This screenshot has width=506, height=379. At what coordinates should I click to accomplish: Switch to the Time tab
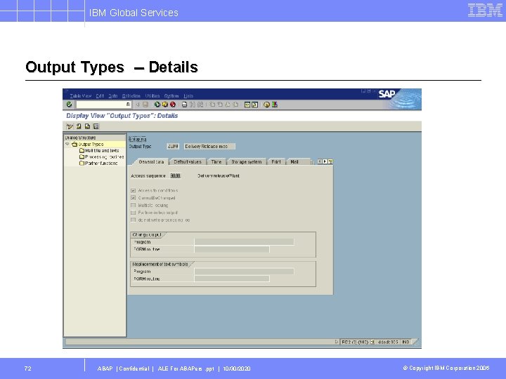[216, 162]
